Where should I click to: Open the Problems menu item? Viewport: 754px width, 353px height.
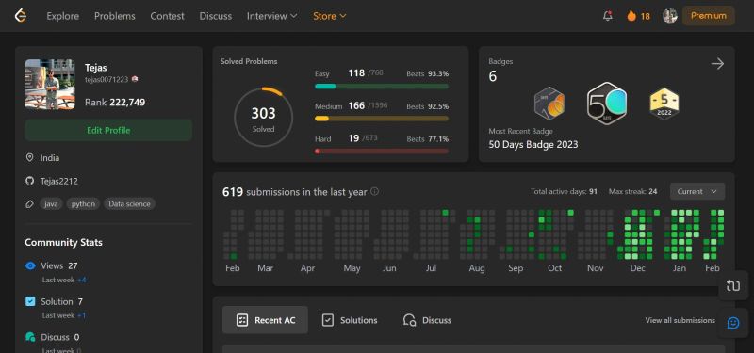(115, 16)
